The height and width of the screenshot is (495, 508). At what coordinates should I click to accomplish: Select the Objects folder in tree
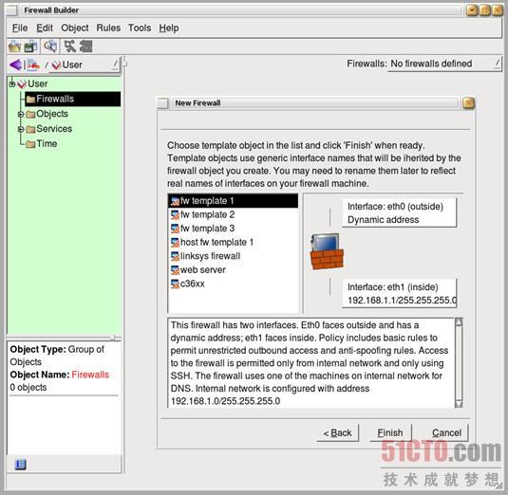click(x=52, y=114)
